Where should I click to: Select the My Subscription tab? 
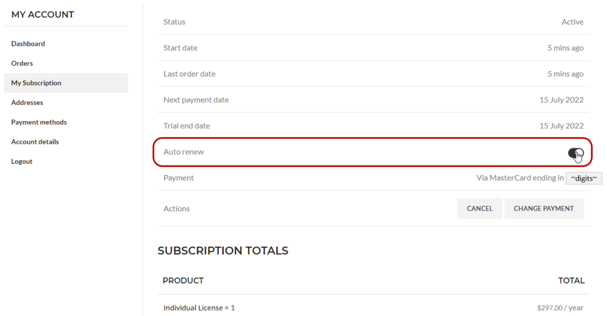point(36,83)
